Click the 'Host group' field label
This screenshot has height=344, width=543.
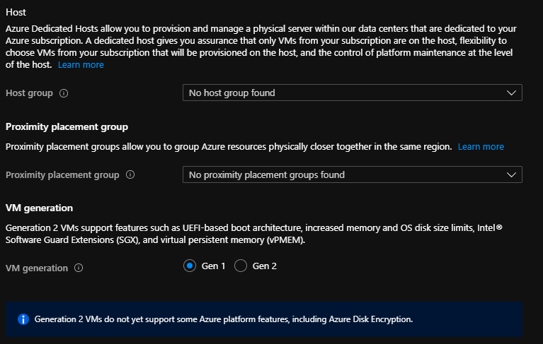tap(30, 93)
